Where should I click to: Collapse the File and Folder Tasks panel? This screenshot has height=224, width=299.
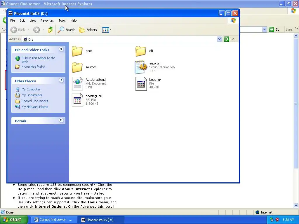(61, 49)
